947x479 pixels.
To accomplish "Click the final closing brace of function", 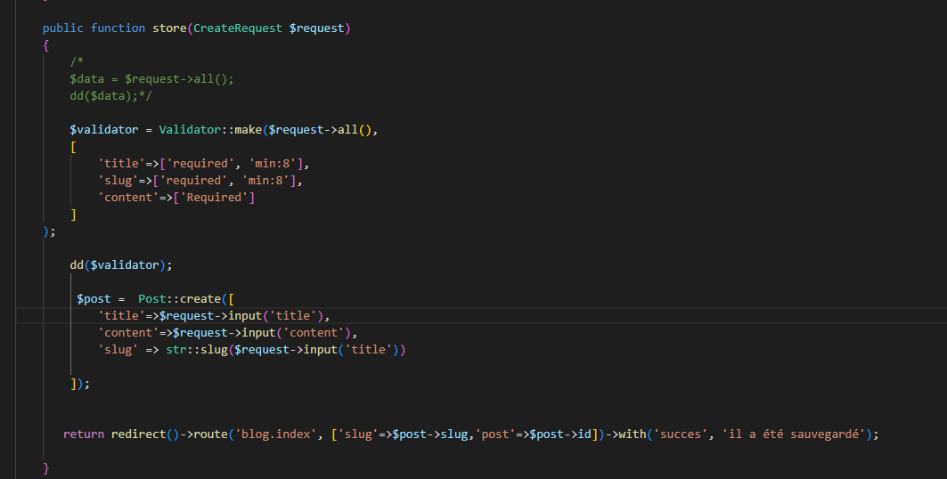I will [46, 467].
